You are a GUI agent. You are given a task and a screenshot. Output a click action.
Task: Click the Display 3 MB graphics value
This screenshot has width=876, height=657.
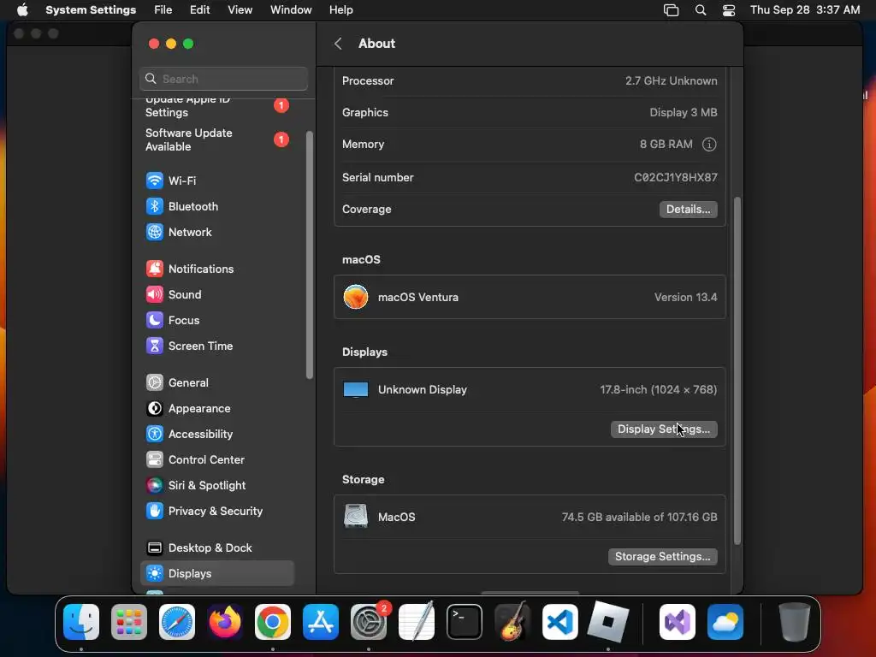[x=684, y=112]
